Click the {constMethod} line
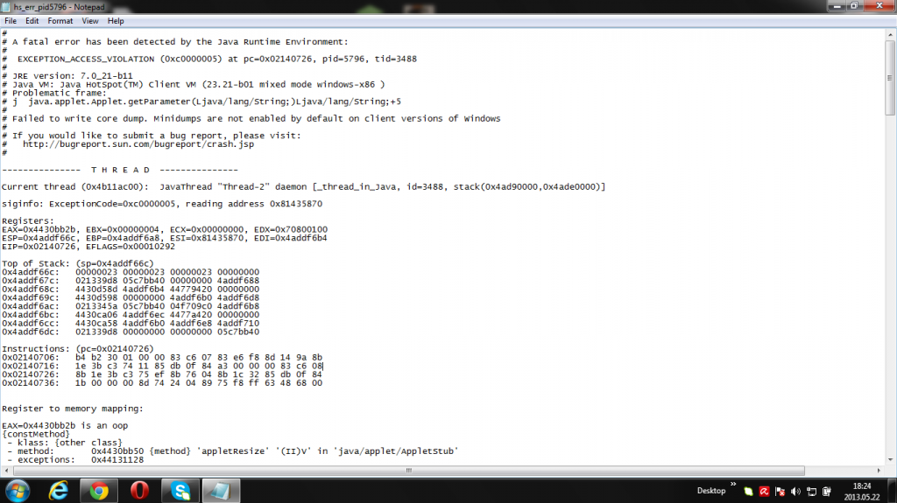The width and height of the screenshot is (897, 503). 35,434
